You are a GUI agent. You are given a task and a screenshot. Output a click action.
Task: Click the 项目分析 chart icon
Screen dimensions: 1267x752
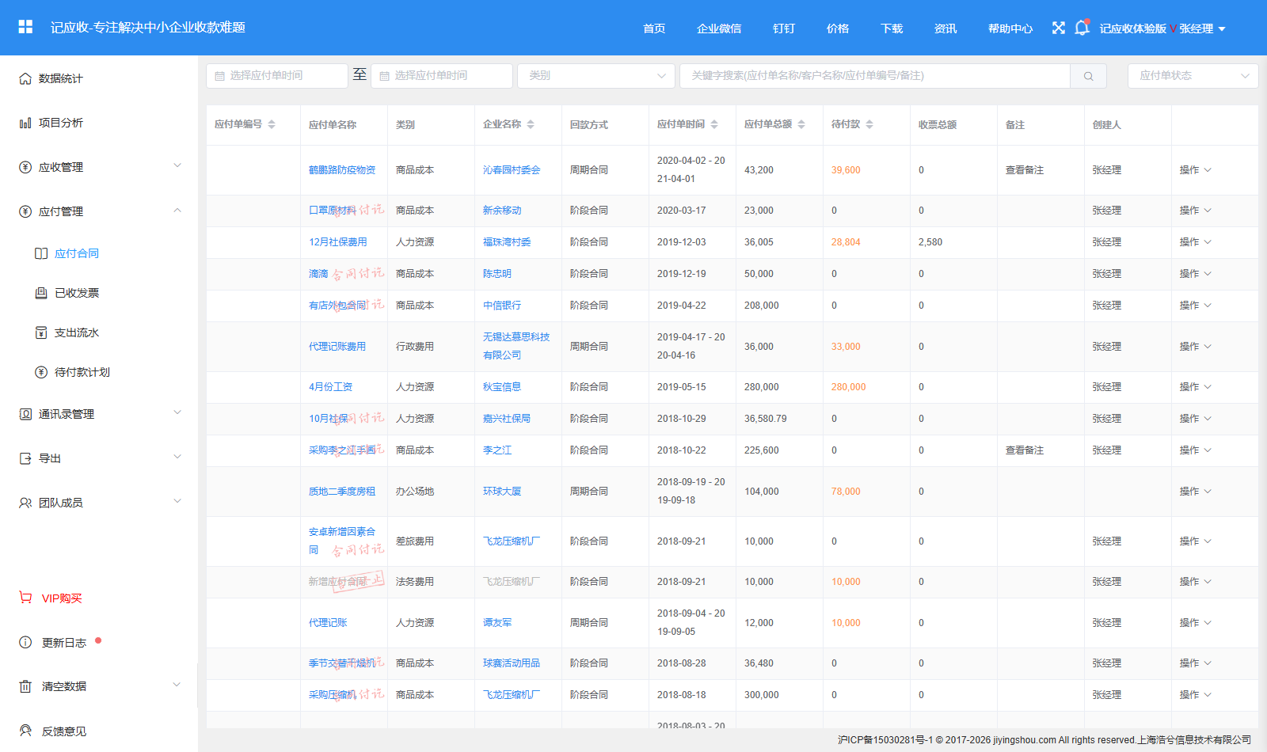pos(25,123)
